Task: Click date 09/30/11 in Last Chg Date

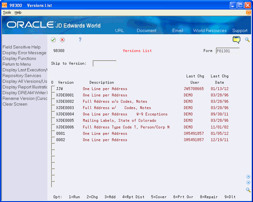Action: tap(219, 114)
